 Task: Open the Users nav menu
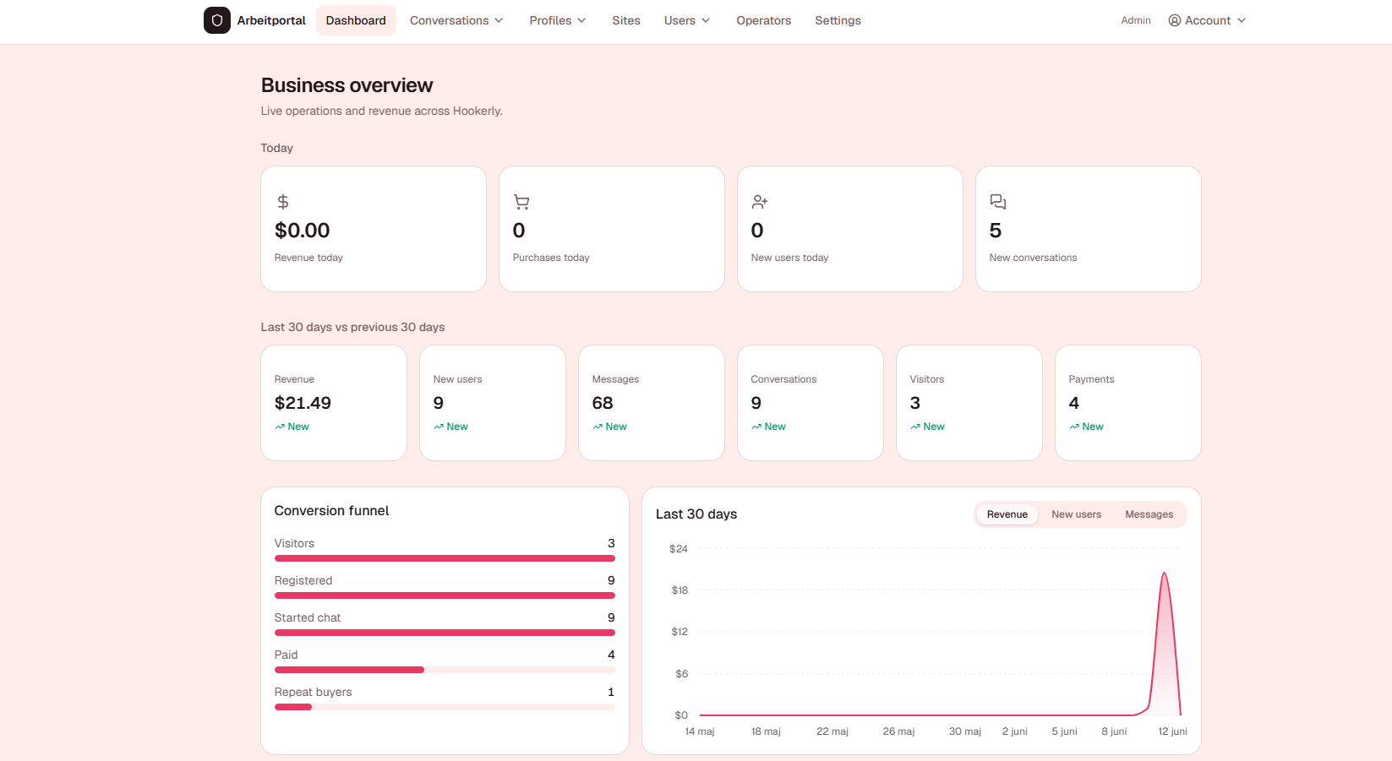tap(687, 20)
